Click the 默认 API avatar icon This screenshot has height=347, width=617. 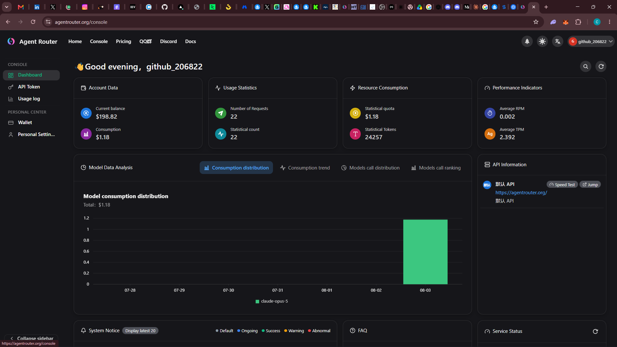tap(487, 185)
